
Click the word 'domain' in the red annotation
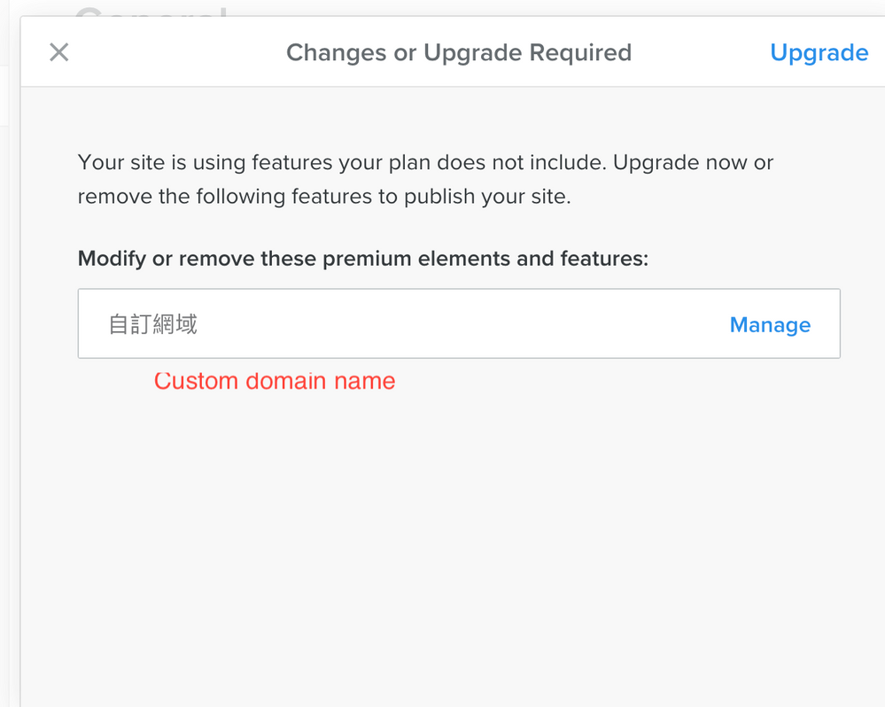(x=286, y=381)
